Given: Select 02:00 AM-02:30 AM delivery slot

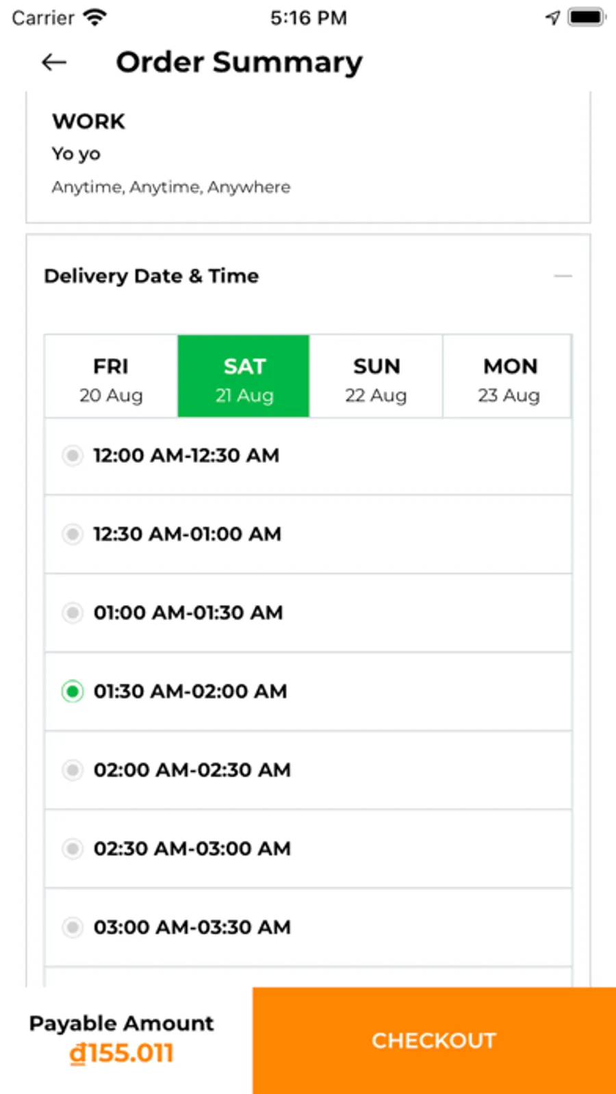Looking at the screenshot, I should 73,770.
